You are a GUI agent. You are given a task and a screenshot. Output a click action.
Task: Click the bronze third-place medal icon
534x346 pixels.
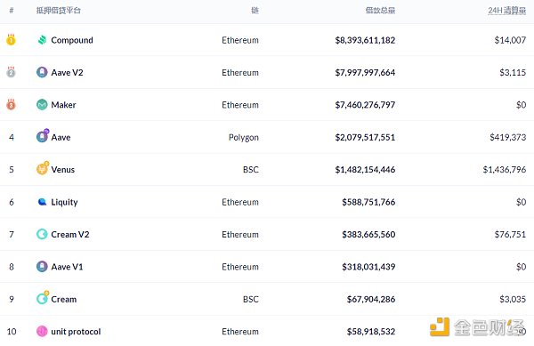point(11,104)
